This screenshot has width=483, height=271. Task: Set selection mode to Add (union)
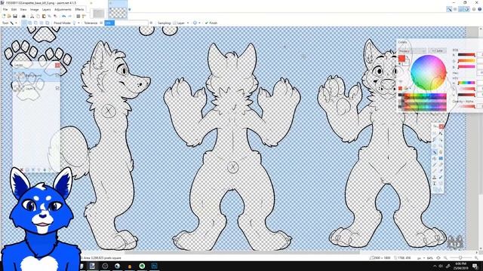(30, 23)
